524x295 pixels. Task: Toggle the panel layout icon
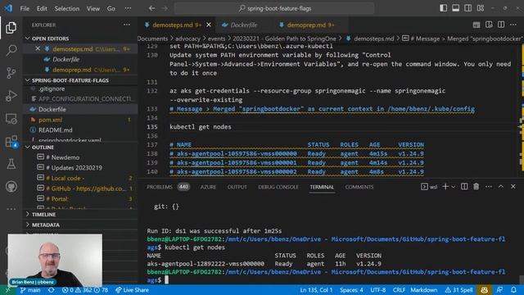455,8
